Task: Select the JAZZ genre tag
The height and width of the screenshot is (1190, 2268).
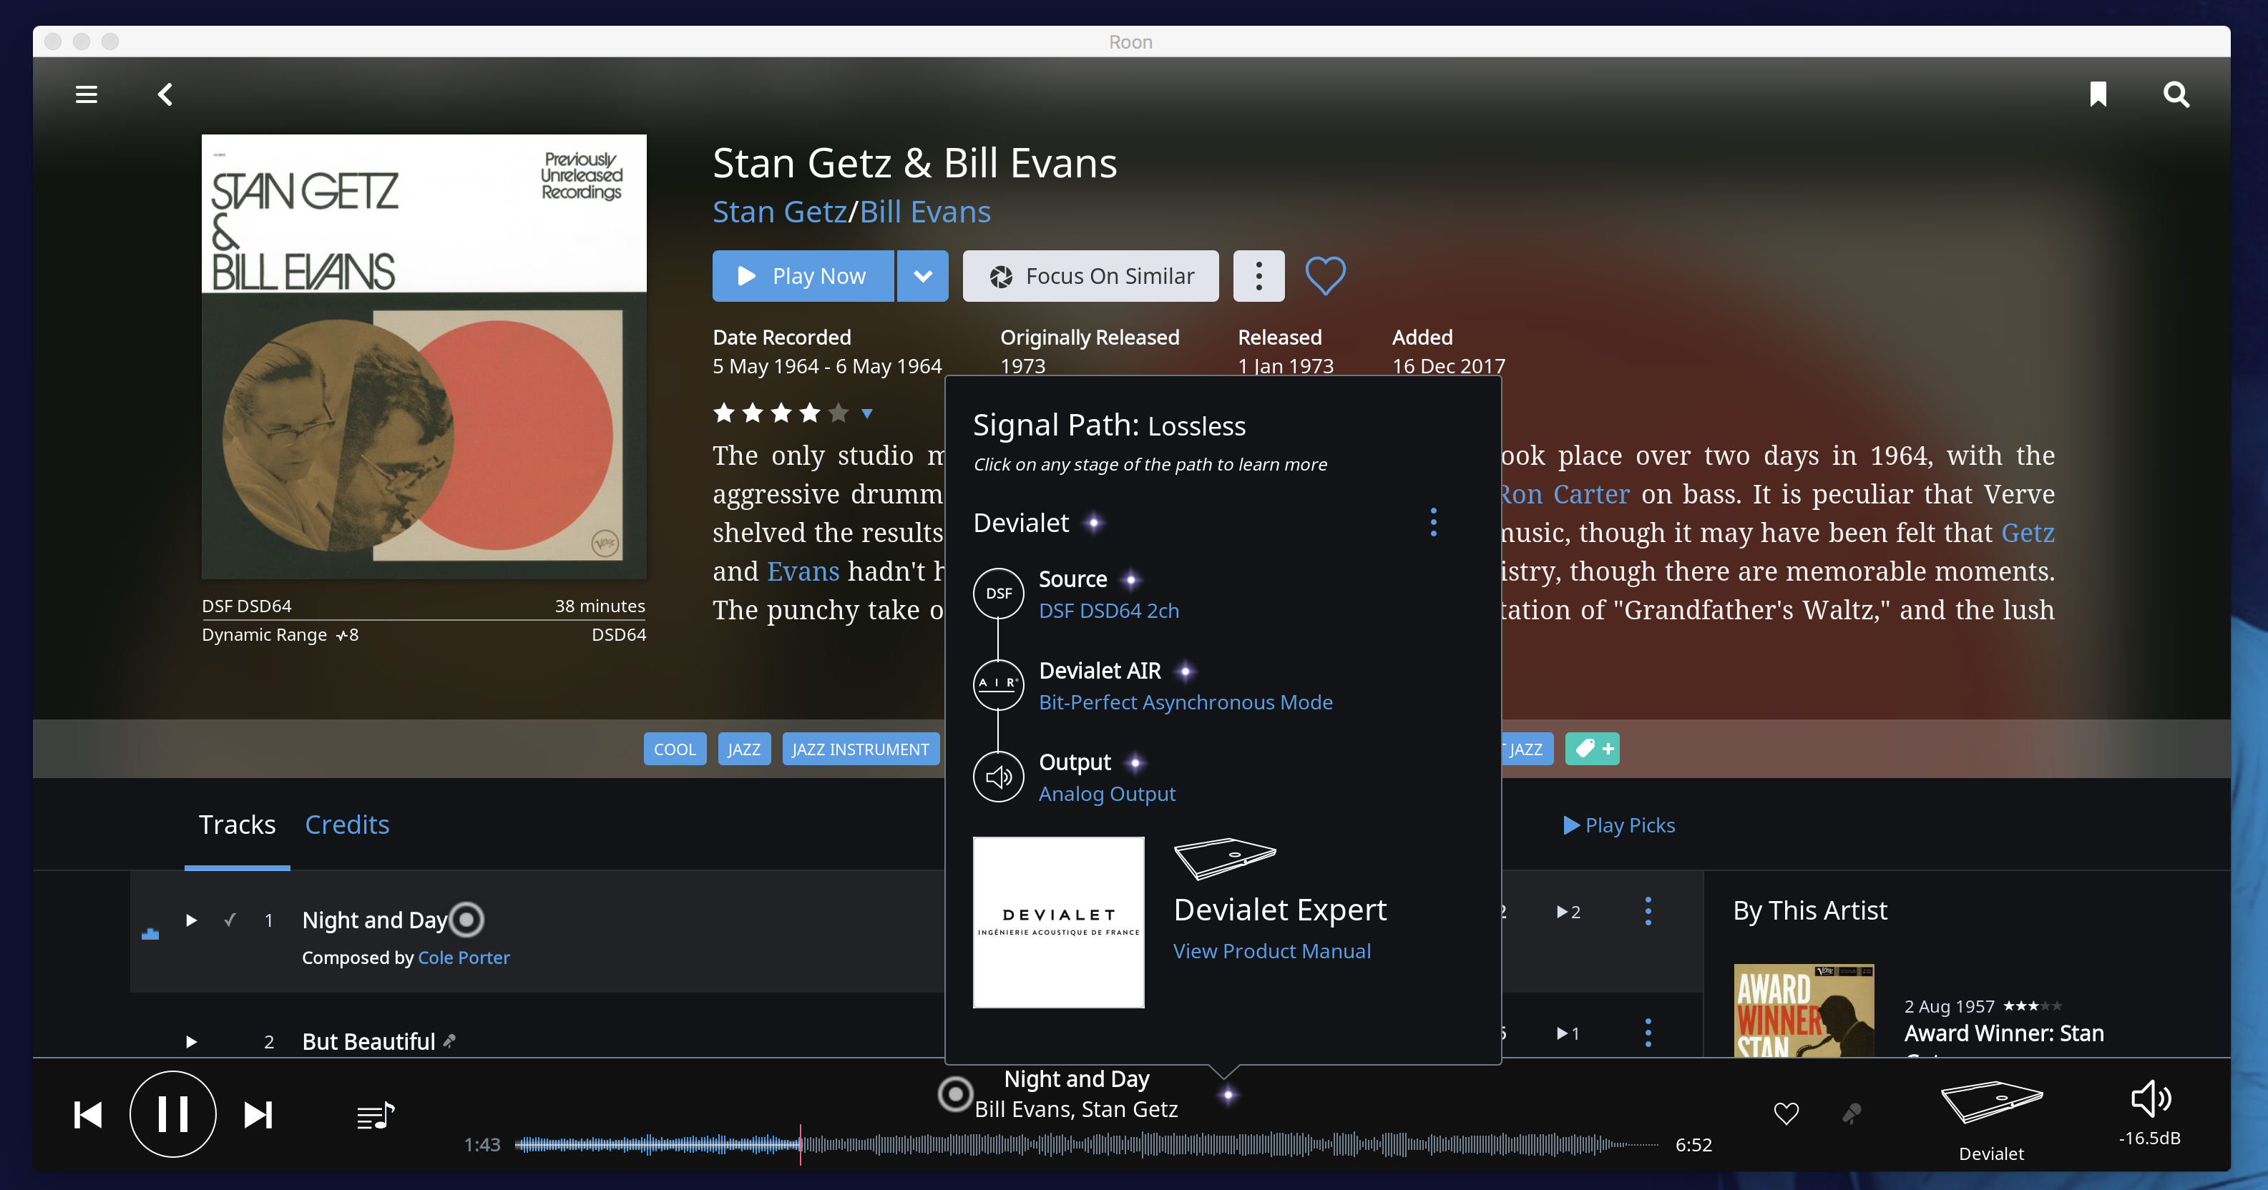Action: [744, 749]
